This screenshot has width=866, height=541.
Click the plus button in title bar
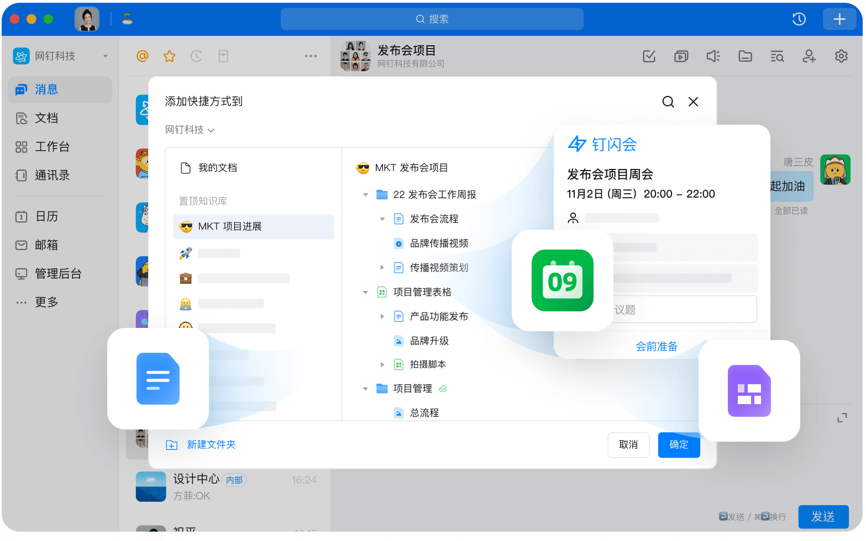[839, 19]
